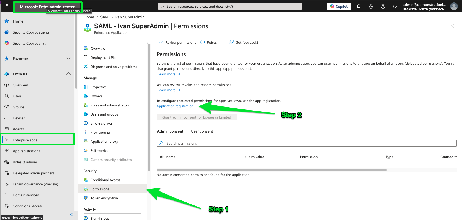Click the horizontal scrollbar under permissions table

click(x=272, y=170)
